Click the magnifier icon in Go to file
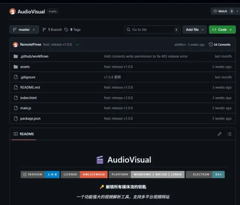This screenshot has width=240, height=205. click(128, 30)
